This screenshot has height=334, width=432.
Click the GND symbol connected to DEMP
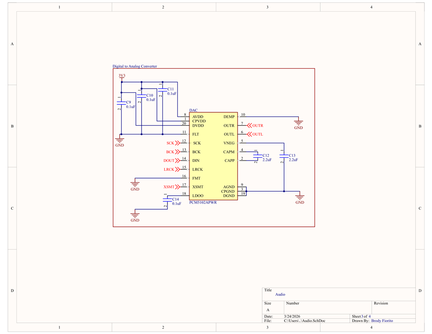click(x=298, y=124)
